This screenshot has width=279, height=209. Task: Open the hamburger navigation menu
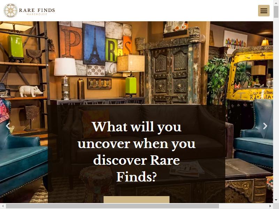point(264,11)
